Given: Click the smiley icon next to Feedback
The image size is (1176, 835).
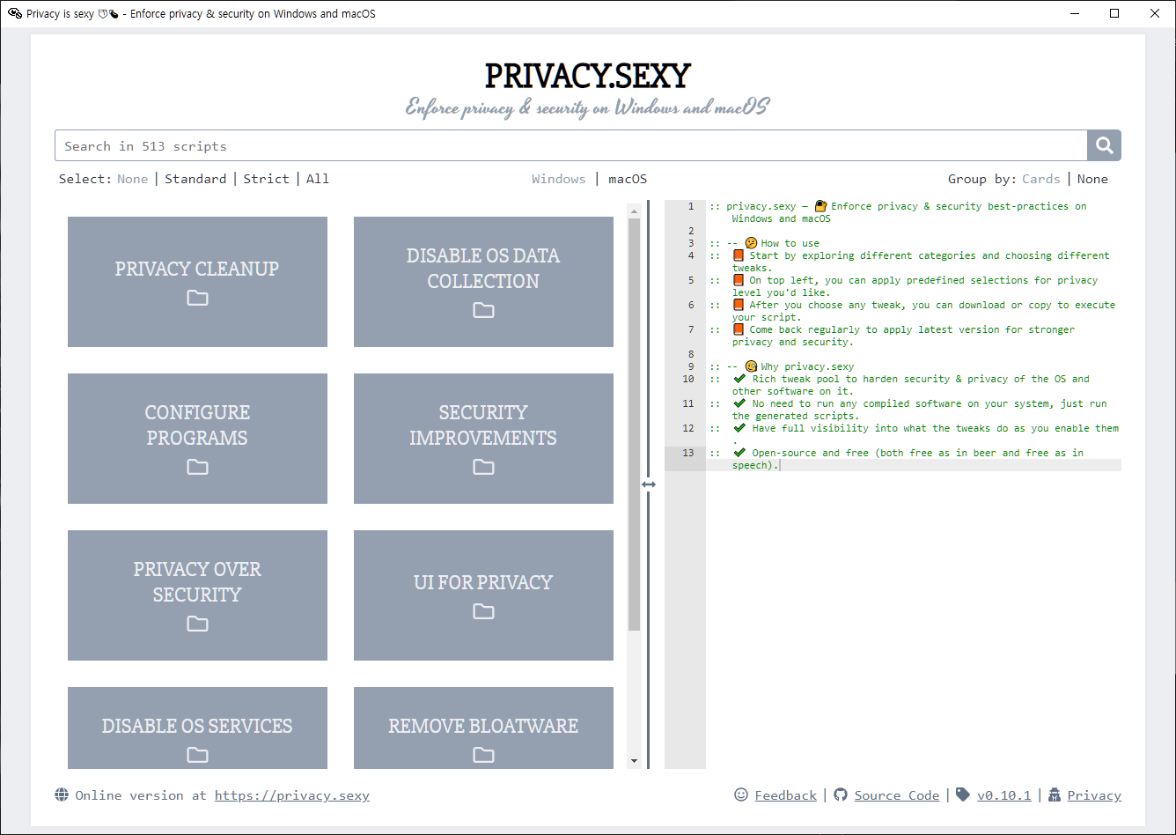Looking at the screenshot, I should click(741, 795).
